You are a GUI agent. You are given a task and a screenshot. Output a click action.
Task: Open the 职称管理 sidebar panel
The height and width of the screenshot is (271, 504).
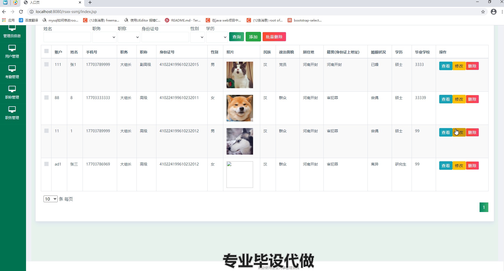point(12,93)
